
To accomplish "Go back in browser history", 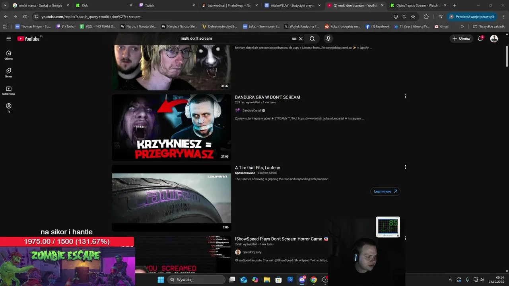I will [6, 17].
